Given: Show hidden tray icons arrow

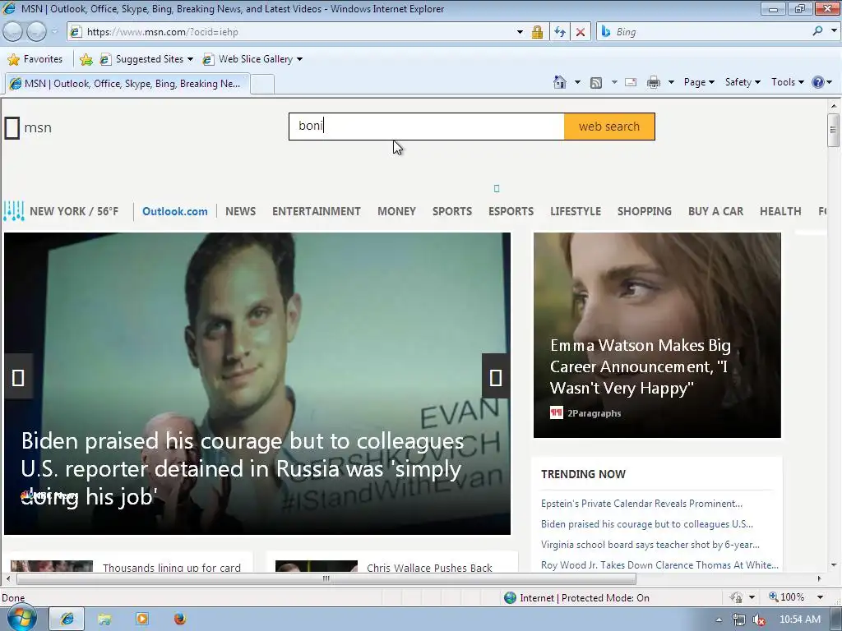Looking at the screenshot, I should coord(719,619).
